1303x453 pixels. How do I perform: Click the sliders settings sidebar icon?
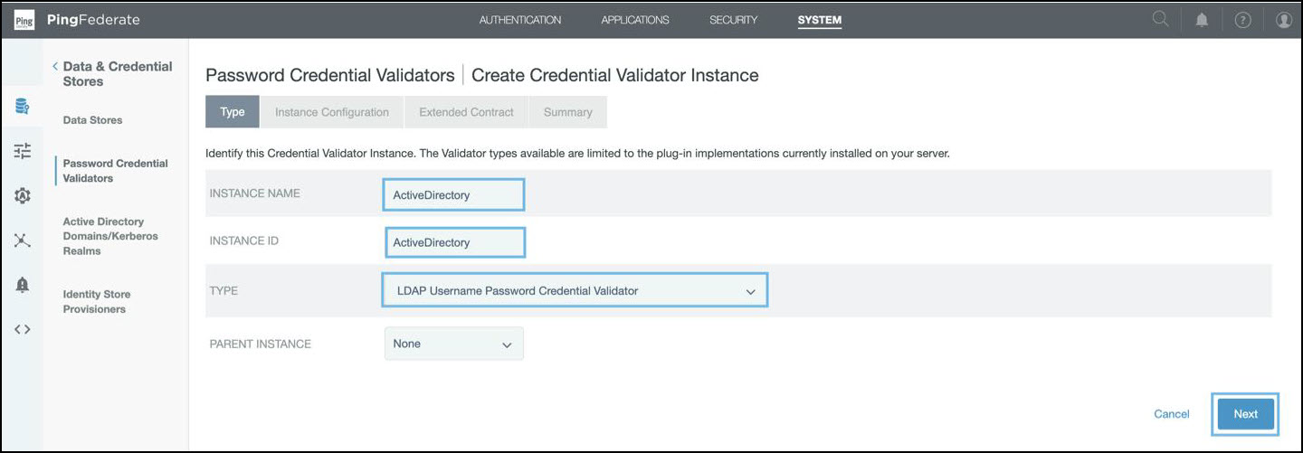click(x=23, y=151)
